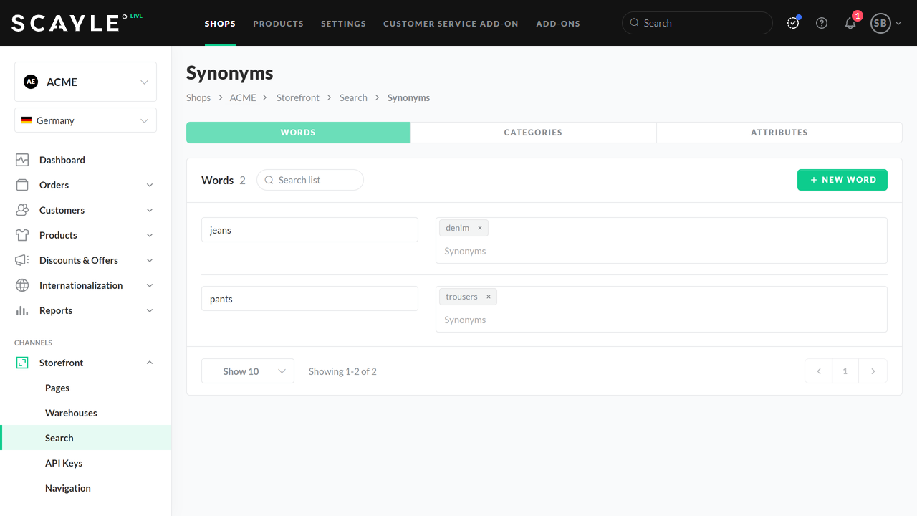Switch to the Attributes tab

tap(779, 133)
